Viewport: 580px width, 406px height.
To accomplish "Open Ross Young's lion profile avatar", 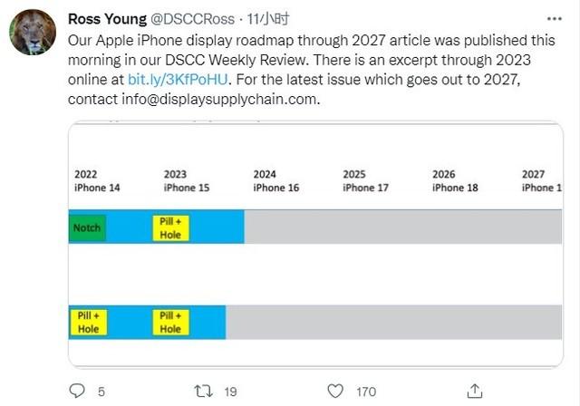I will click(x=33, y=32).
